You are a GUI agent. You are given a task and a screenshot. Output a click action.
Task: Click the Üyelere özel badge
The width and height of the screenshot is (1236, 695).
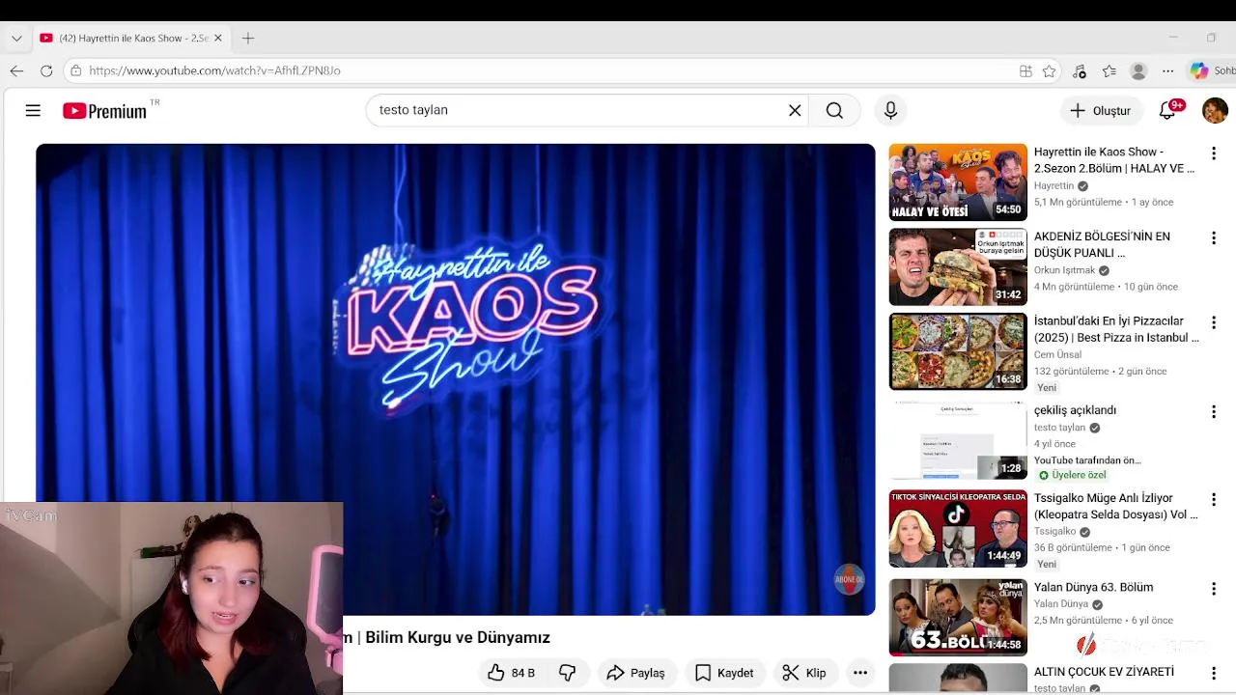click(1072, 475)
